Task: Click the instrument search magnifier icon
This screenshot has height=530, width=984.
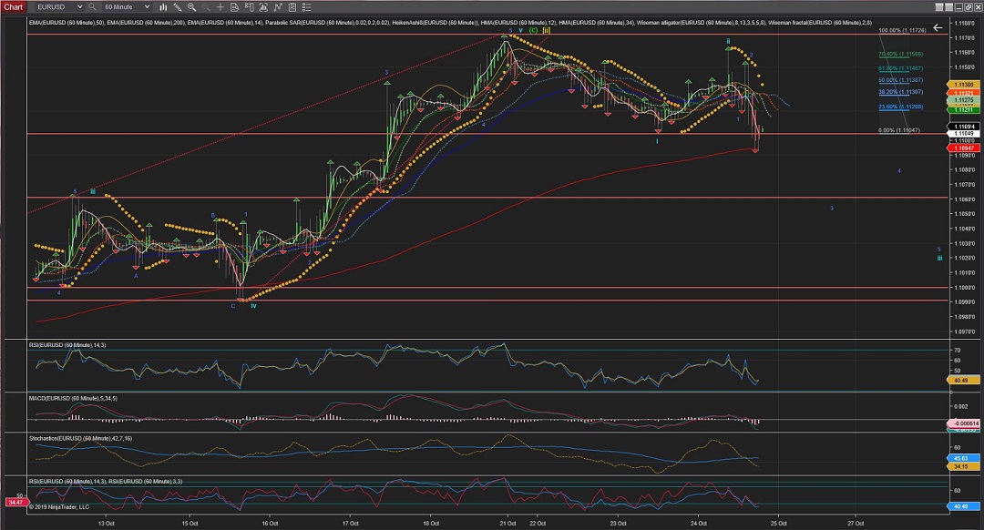Action: tap(92, 7)
